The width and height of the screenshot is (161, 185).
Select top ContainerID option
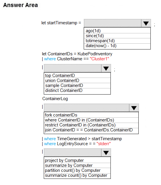click(77, 76)
